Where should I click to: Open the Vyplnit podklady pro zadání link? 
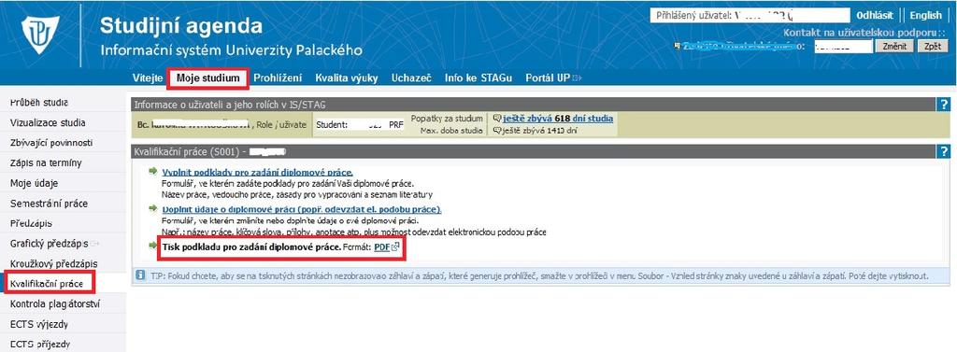(258, 173)
